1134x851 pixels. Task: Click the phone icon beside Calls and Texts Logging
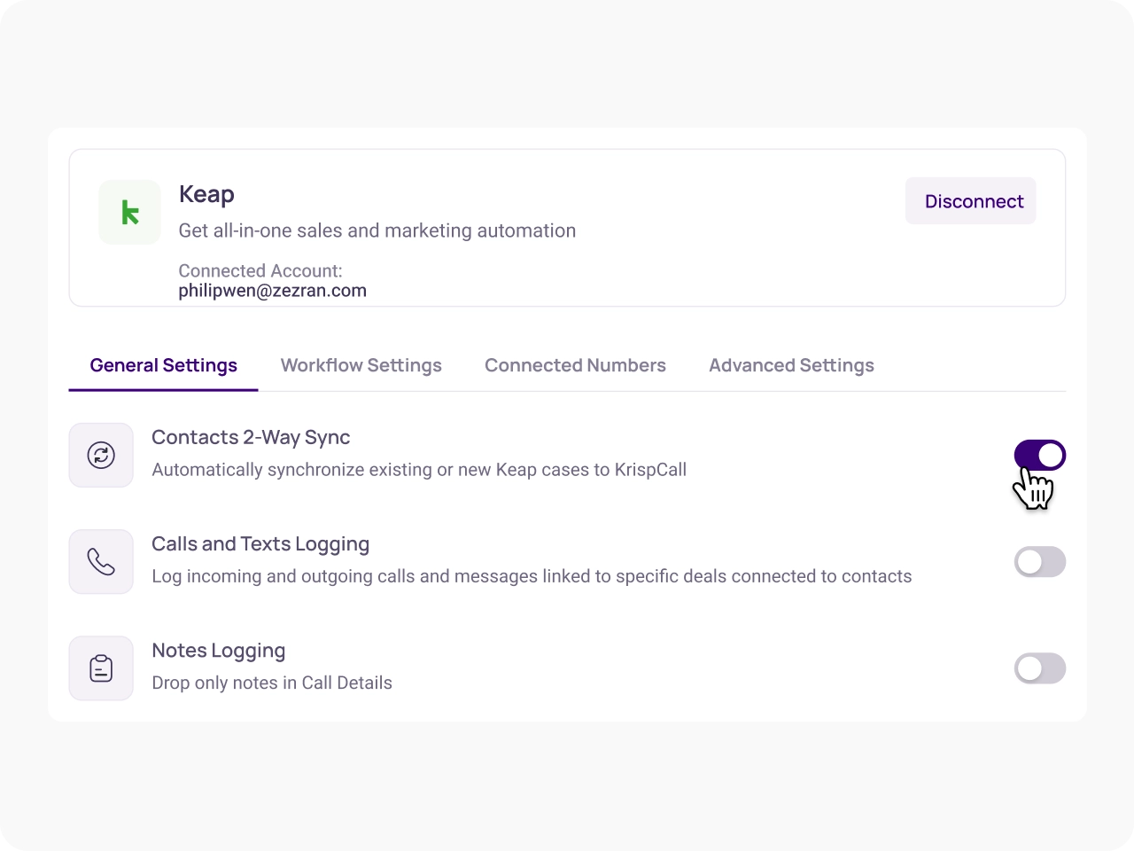click(101, 561)
